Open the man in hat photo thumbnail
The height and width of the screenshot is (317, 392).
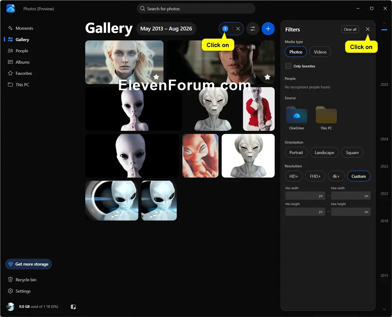coord(220,62)
